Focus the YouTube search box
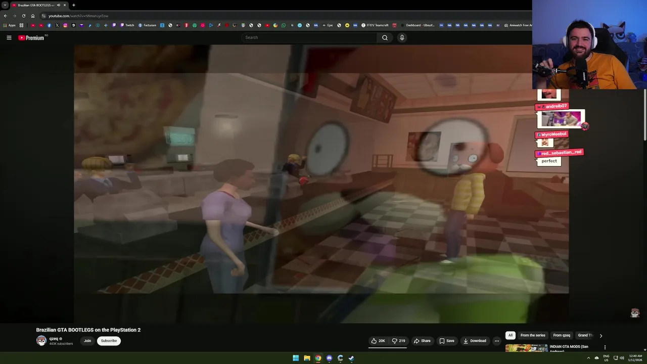647x364 pixels. (309, 37)
